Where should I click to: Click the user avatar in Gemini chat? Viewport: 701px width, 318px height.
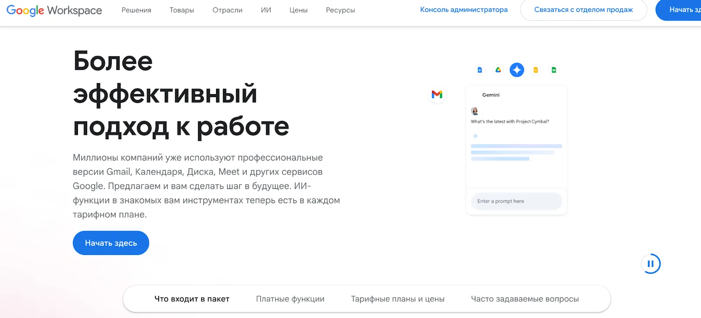pyautogui.click(x=474, y=111)
